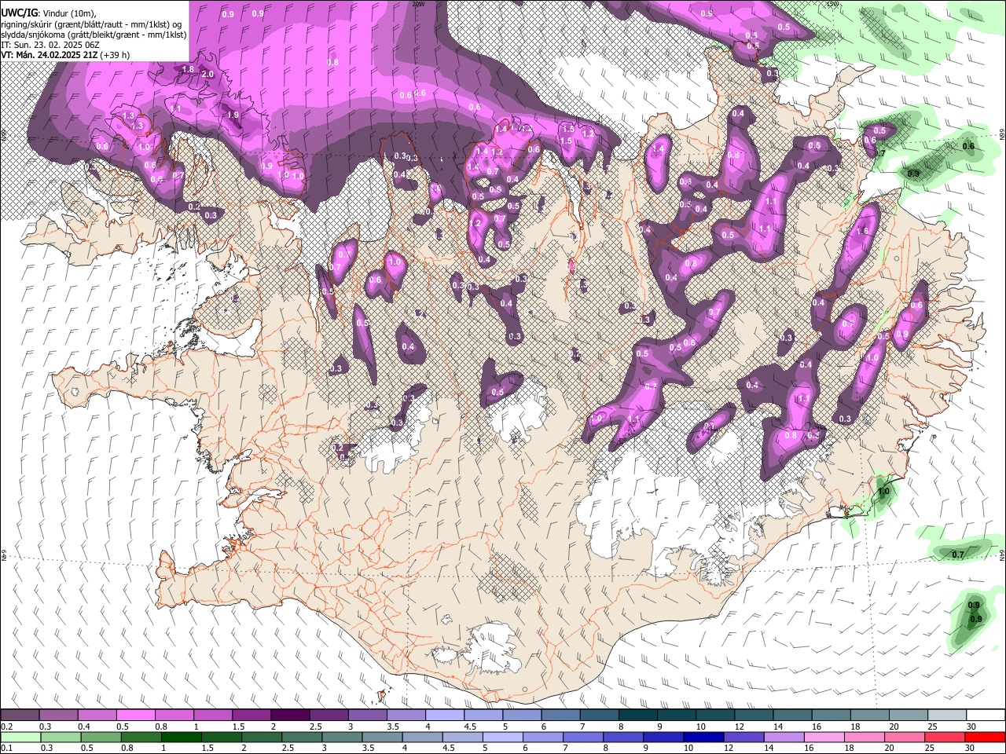Pick the darkest green rain swatch between 1 and 1.5
The height and width of the screenshot is (754, 1006).
point(182,737)
